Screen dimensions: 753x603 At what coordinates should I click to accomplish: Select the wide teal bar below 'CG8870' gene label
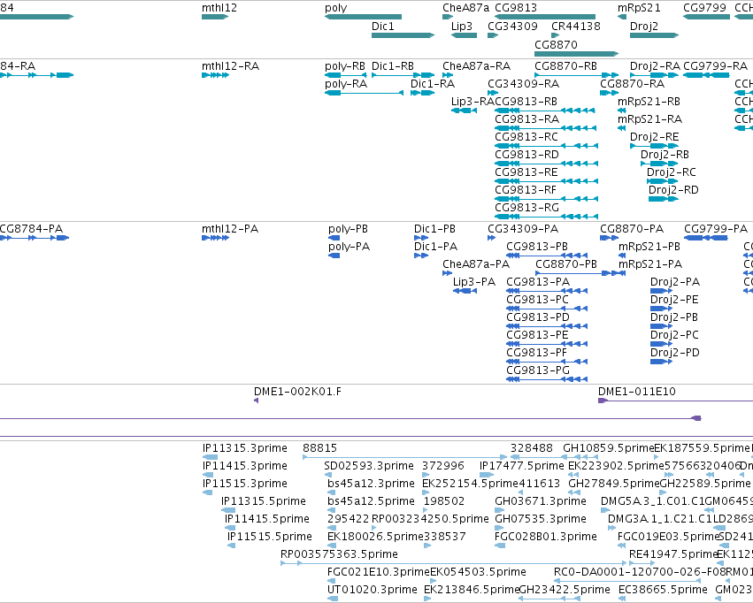pos(576,54)
